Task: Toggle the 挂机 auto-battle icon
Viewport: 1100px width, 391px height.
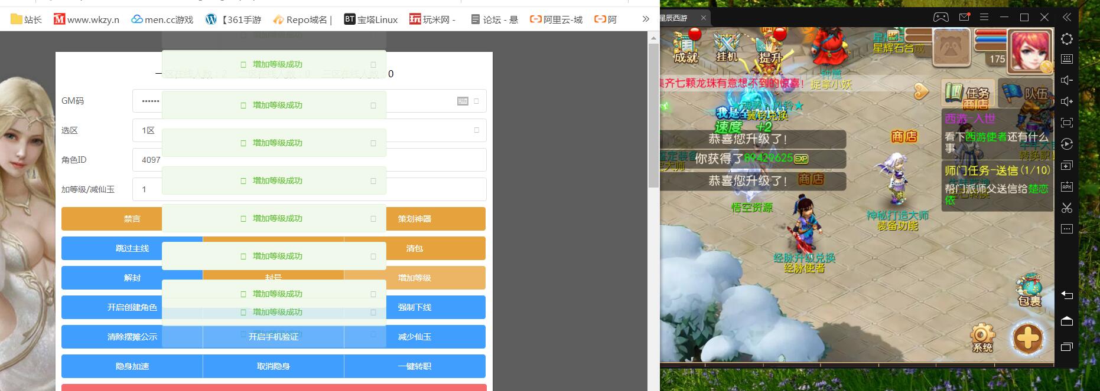Action: (x=727, y=46)
